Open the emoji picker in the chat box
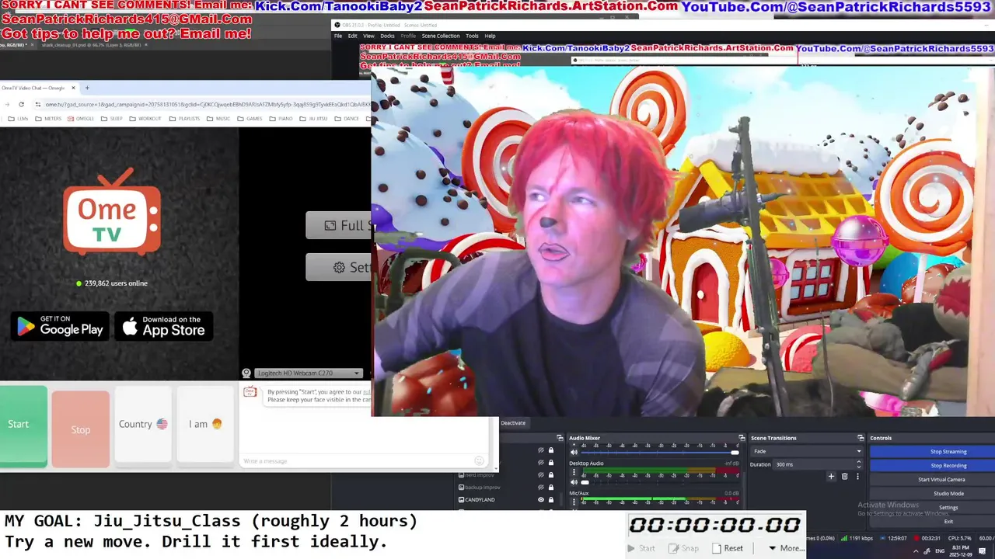995x559 pixels. tap(480, 461)
